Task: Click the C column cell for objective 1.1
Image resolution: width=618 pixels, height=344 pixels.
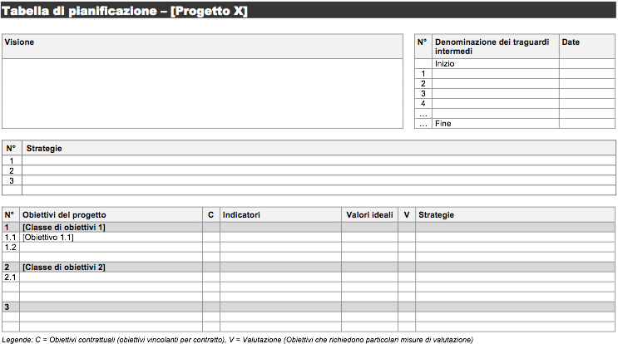Action: (211, 238)
